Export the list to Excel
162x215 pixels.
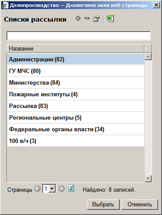click(110, 19)
